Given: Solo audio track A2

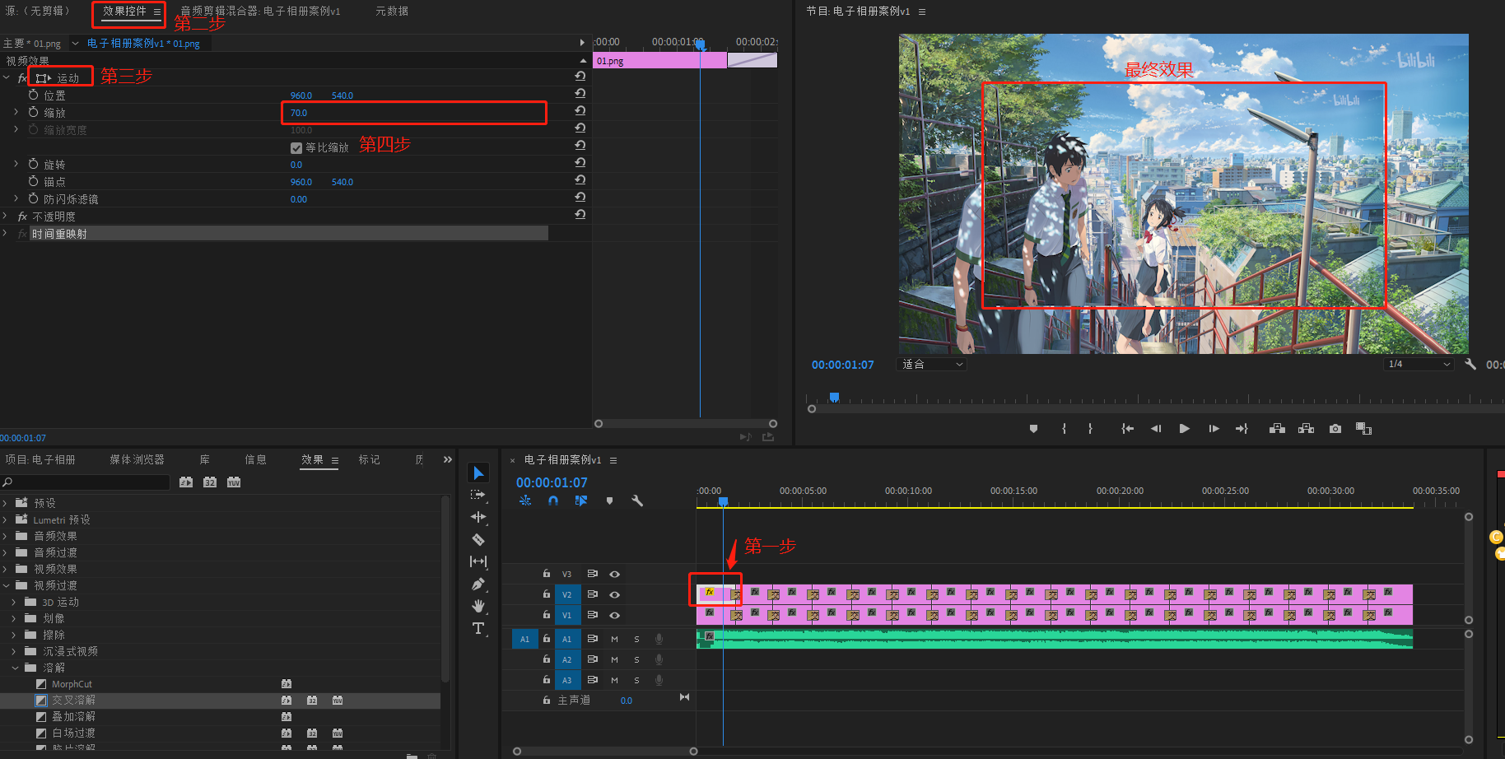Looking at the screenshot, I should (x=636, y=659).
